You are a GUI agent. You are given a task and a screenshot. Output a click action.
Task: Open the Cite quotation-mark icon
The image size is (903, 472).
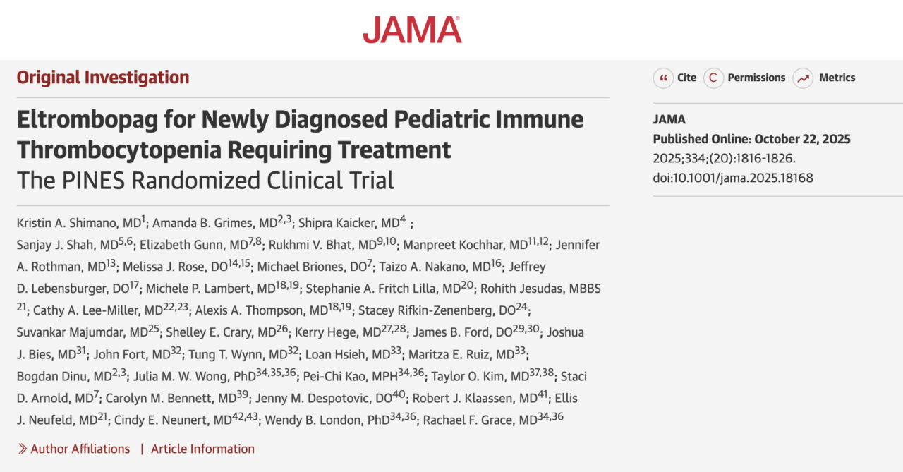663,78
